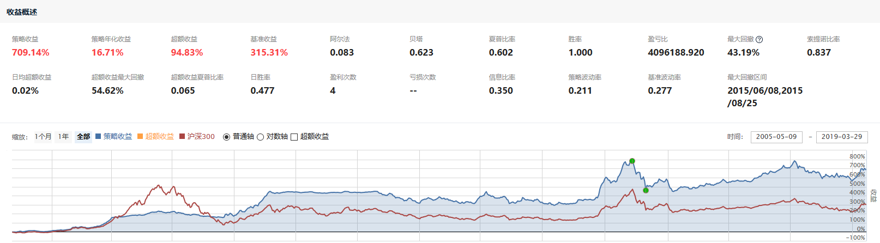
Task: Click the red 沪深300 legend square
Action: tap(182, 137)
